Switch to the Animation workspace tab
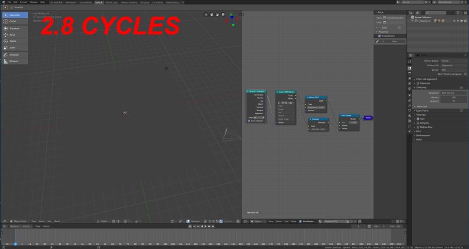 (71, 2)
